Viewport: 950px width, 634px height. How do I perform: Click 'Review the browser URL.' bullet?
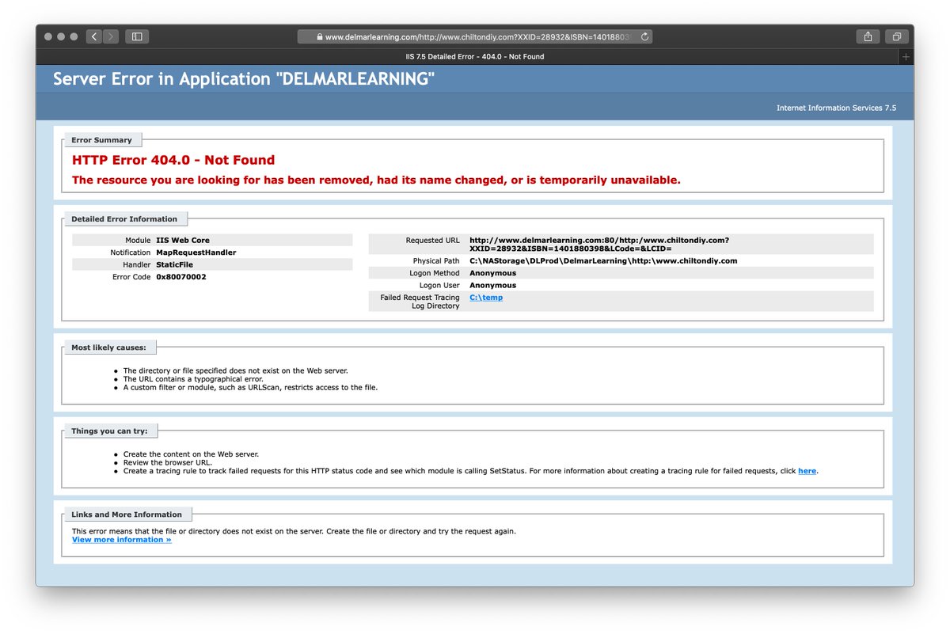point(167,463)
